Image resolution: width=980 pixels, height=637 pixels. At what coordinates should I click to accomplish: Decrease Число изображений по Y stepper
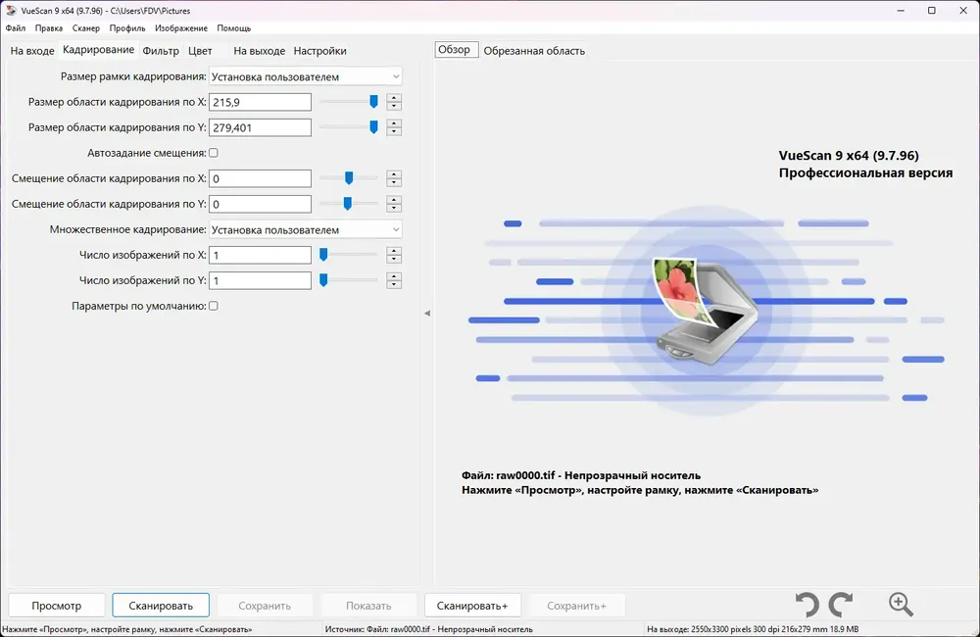(x=394, y=285)
